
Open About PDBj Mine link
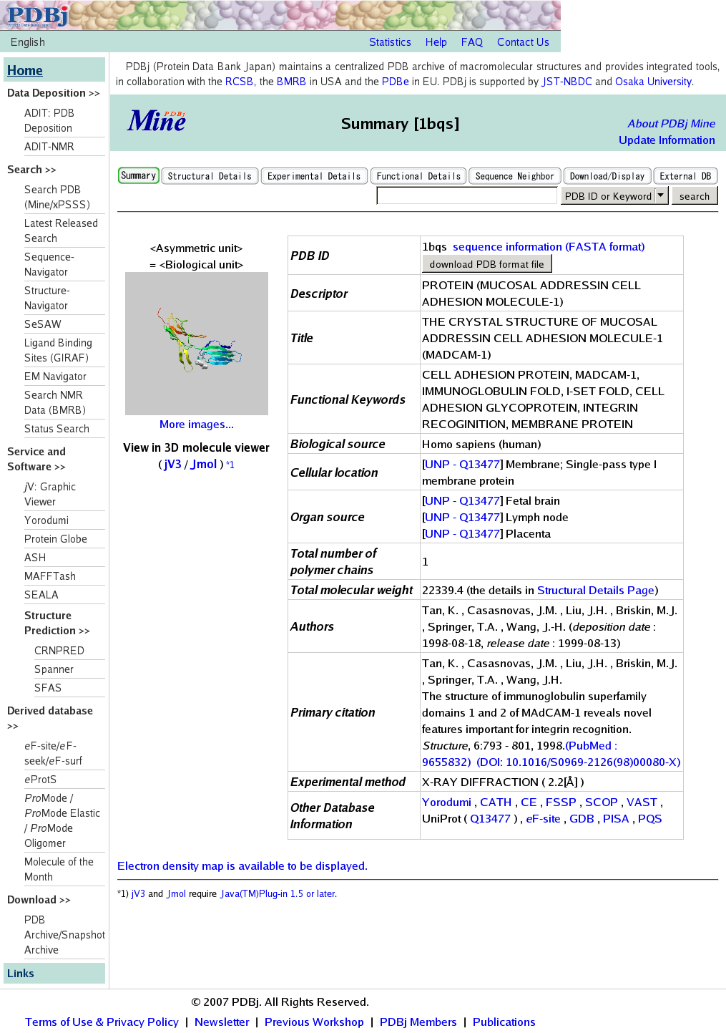coord(671,123)
